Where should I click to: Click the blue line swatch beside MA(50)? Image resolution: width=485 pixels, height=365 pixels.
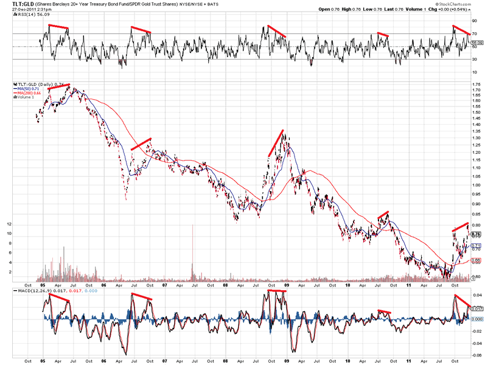(15, 88)
